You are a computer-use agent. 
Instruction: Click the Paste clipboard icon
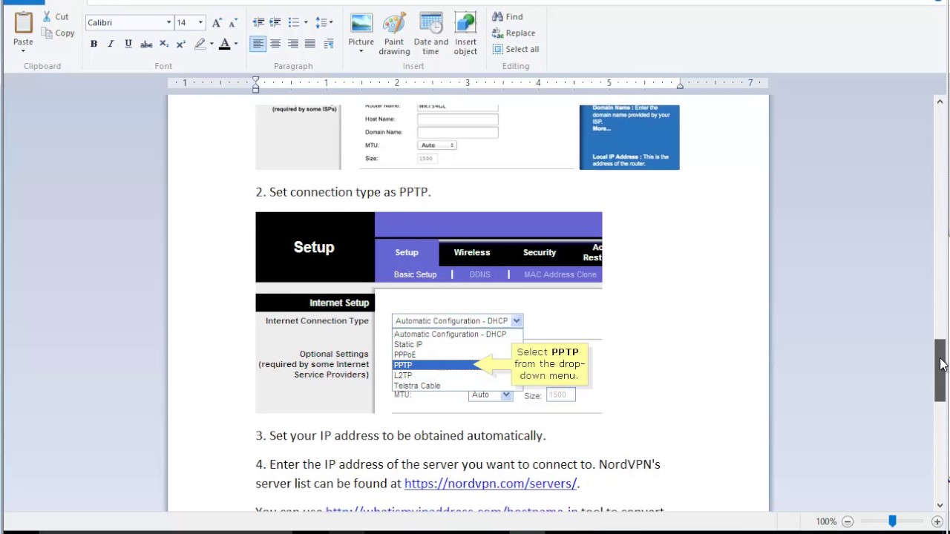[23, 23]
